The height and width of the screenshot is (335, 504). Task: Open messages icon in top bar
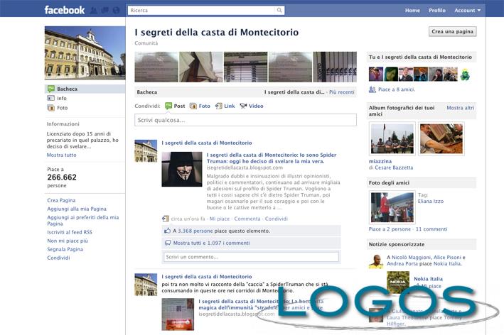point(104,10)
